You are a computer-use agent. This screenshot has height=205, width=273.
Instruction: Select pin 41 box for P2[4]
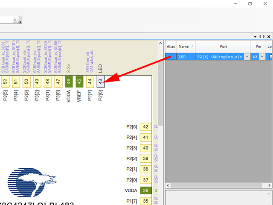coord(146,138)
